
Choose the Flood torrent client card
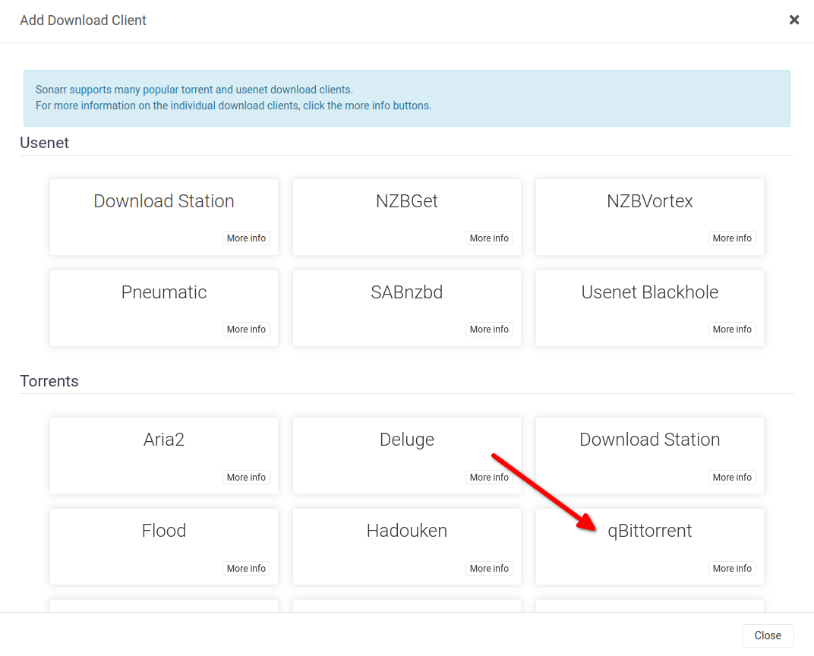click(163, 547)
